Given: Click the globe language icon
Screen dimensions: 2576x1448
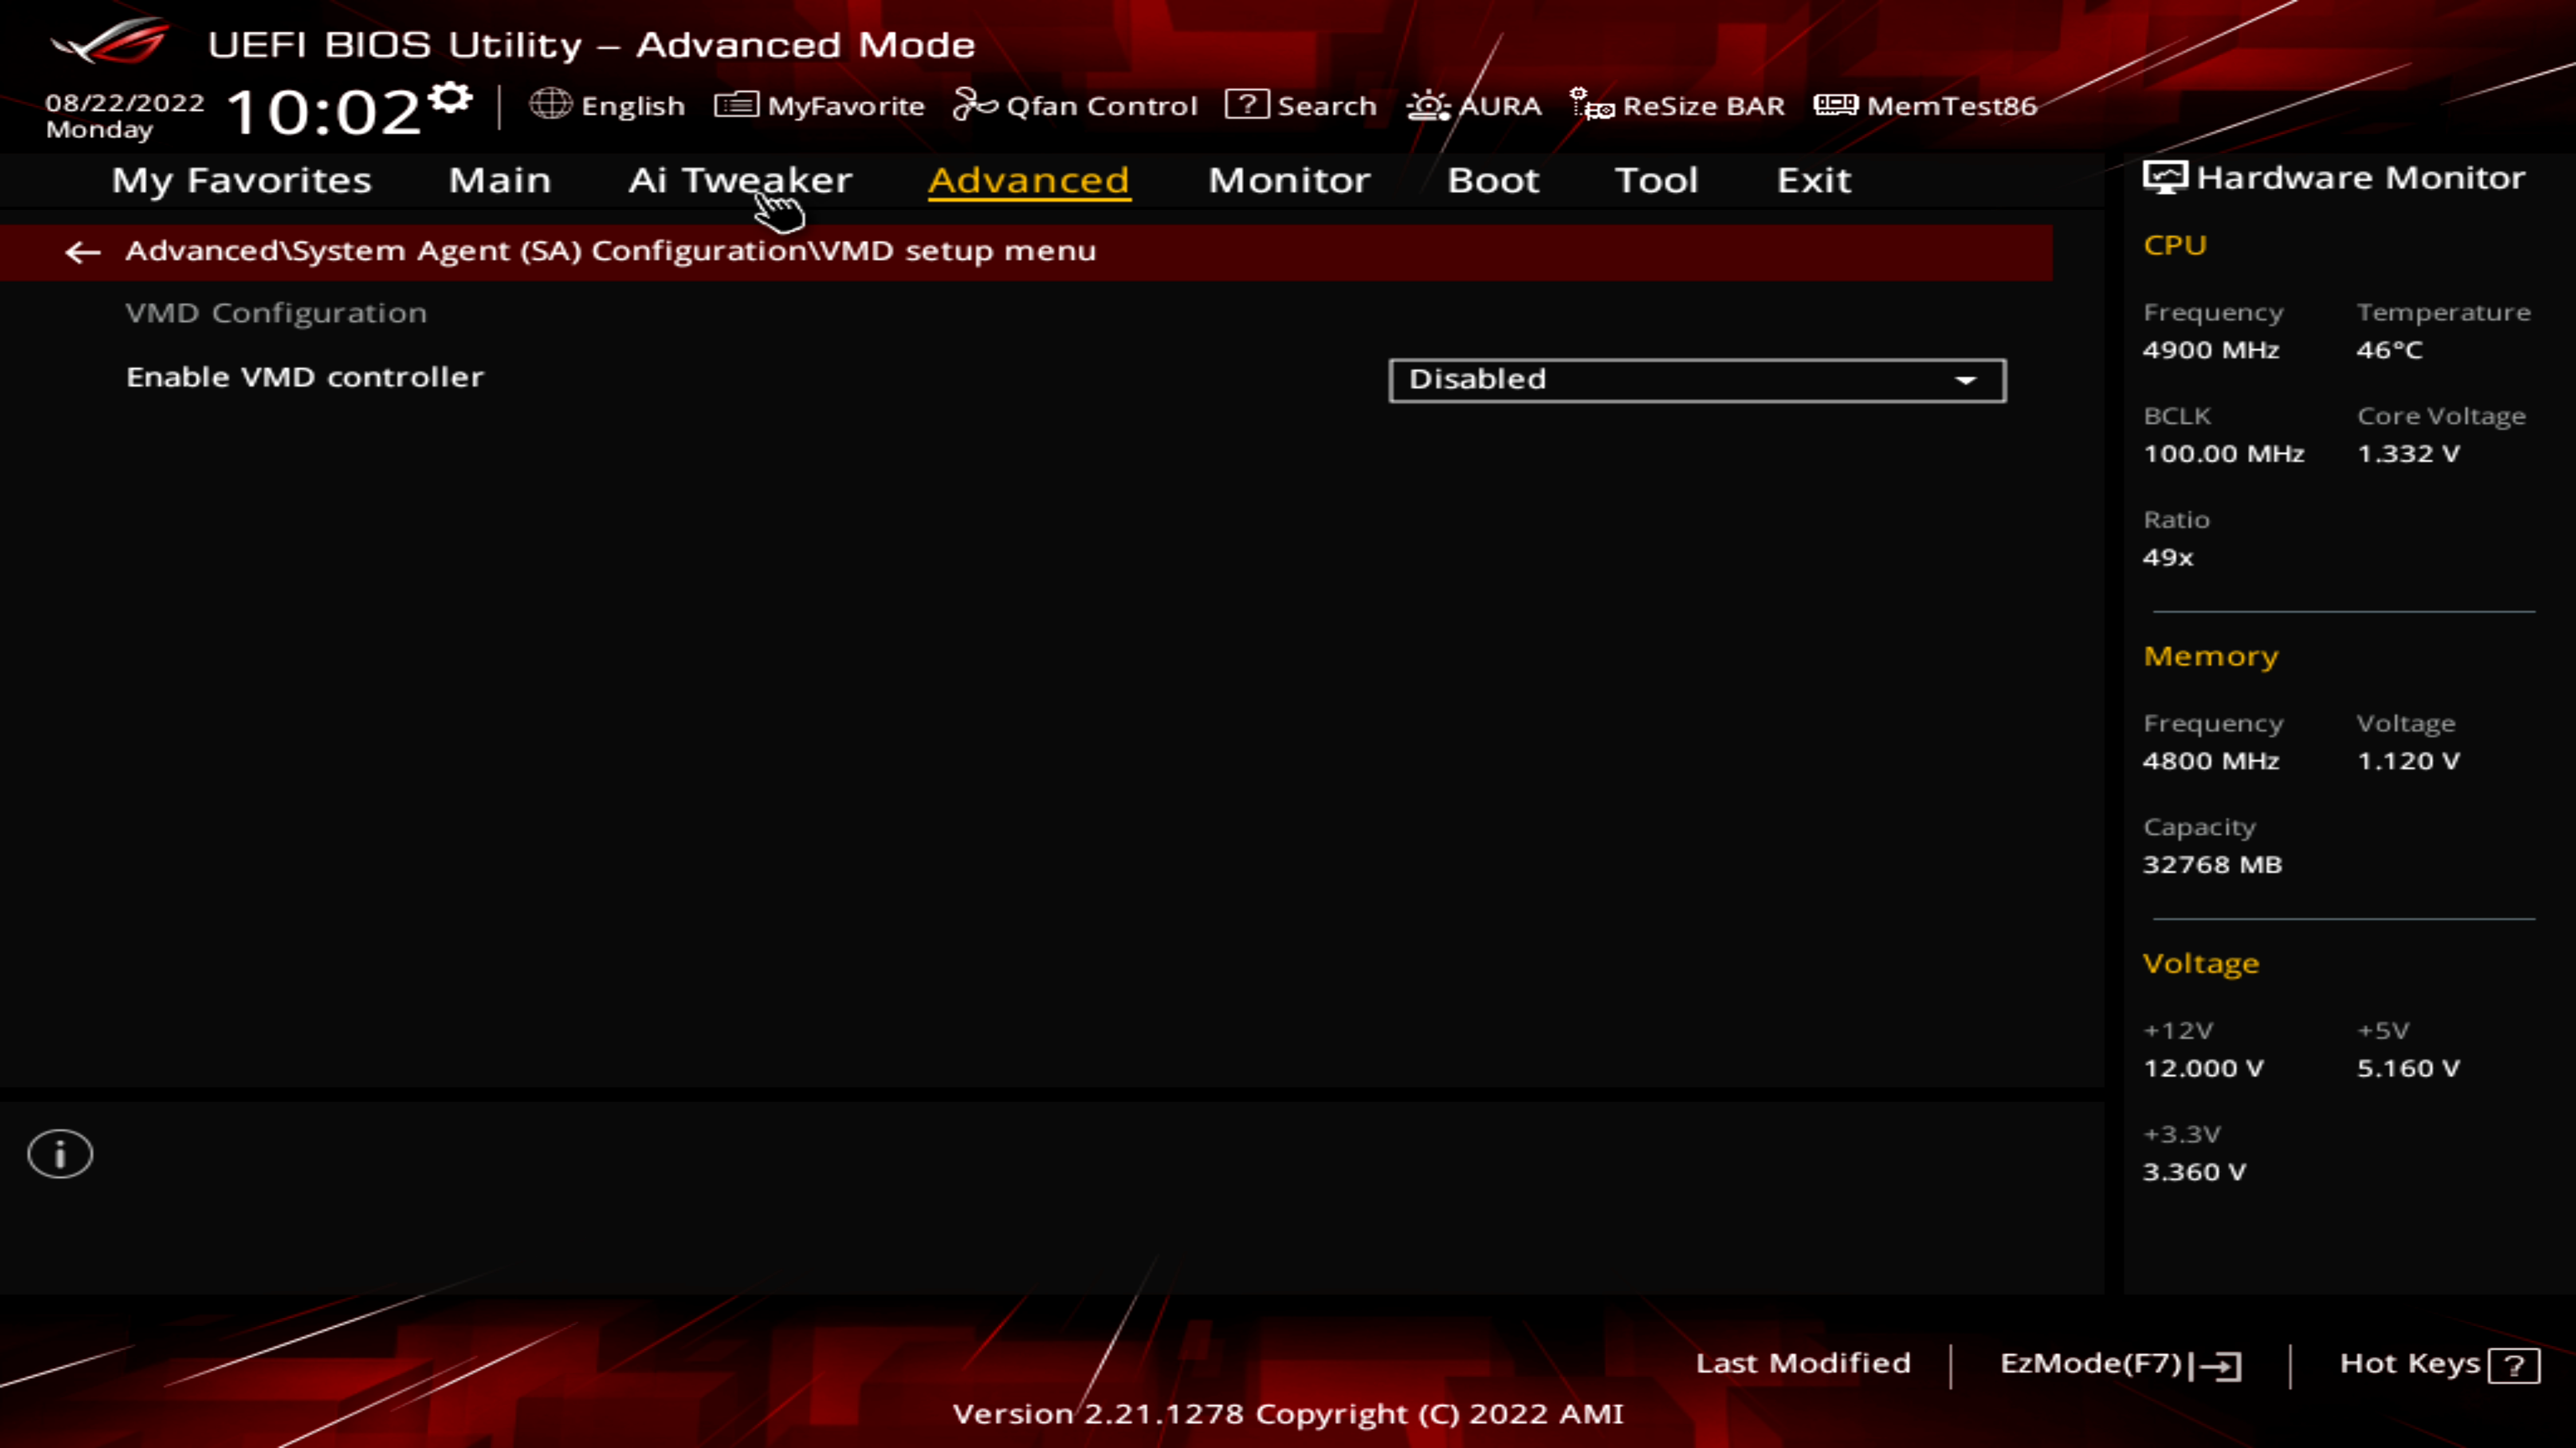Looking at the screenshot, I should pos(550,104).
